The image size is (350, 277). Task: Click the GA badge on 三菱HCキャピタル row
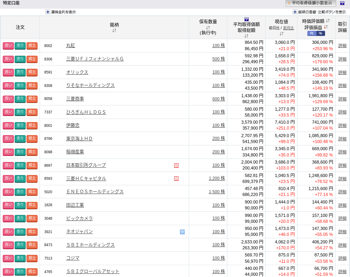[176, 179]
